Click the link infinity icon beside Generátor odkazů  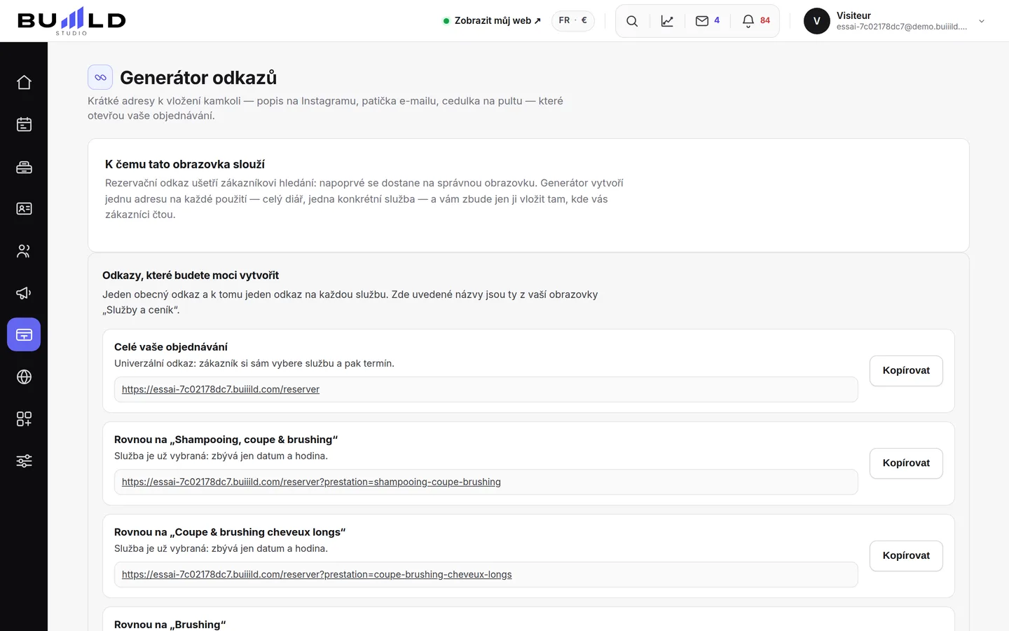(x=100, y=77)
